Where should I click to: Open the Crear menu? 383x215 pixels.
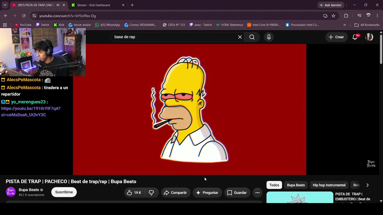(x=336, y=37)
